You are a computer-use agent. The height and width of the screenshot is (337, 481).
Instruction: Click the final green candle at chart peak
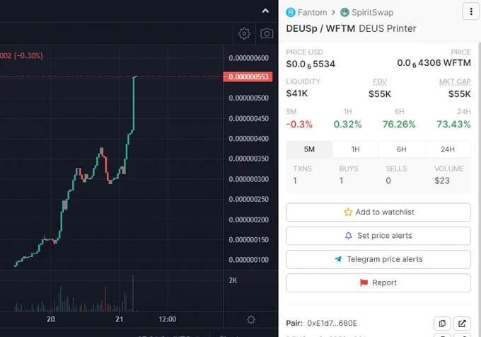(x=134, y=104)
